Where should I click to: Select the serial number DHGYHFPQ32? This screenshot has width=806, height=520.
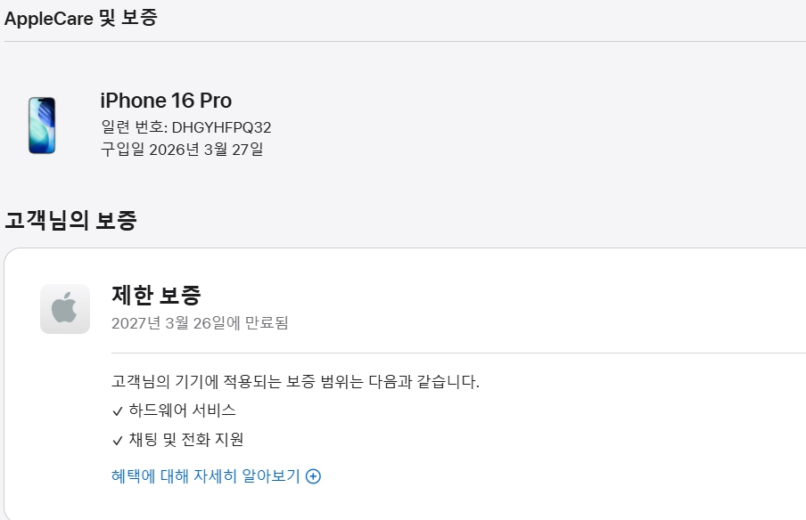(221, 127)
